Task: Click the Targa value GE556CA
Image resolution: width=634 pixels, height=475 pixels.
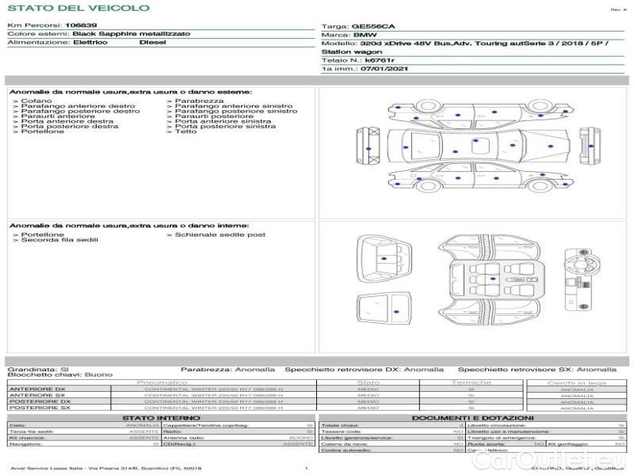Action: (x=373, y=26)
